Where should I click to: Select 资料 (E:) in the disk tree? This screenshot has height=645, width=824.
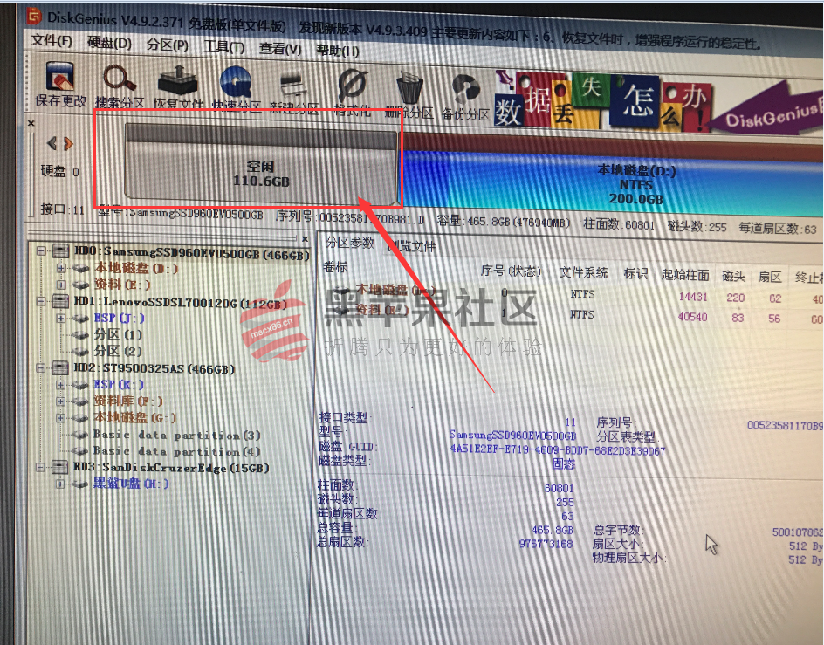(122, 285)
